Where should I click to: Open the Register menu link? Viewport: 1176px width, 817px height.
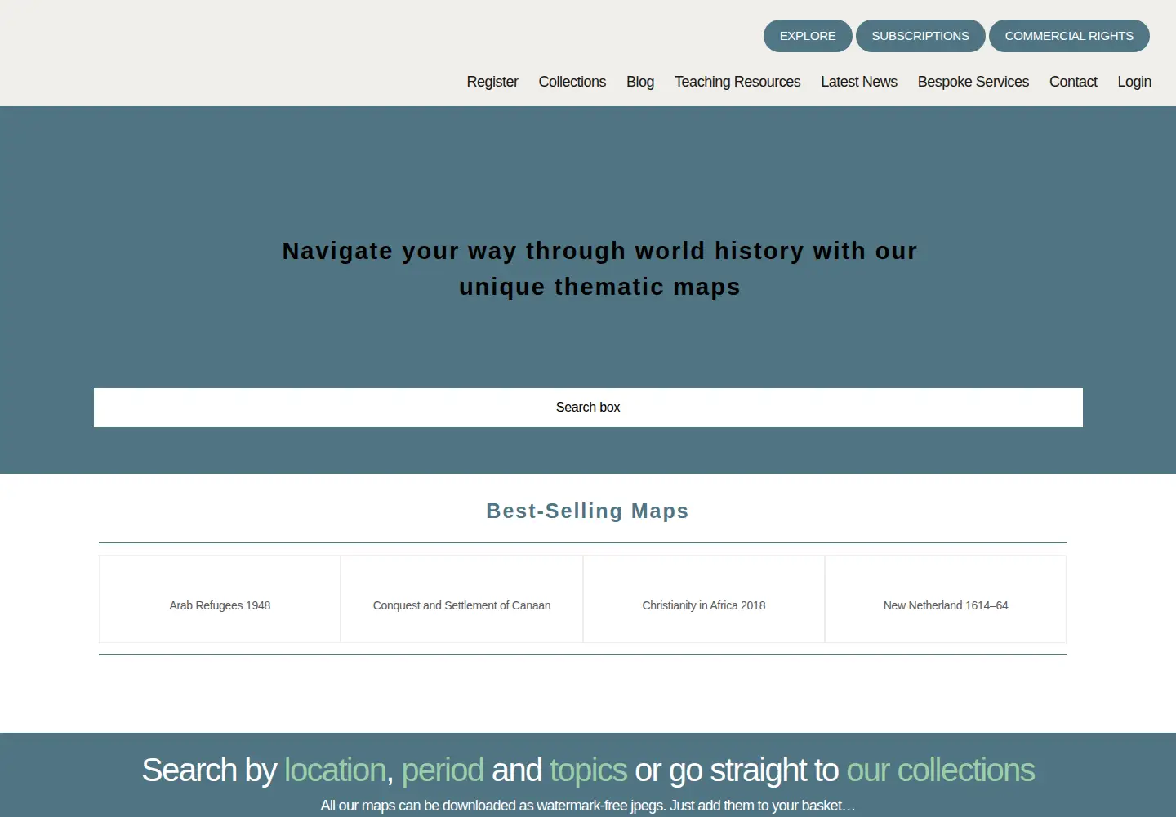492,82
